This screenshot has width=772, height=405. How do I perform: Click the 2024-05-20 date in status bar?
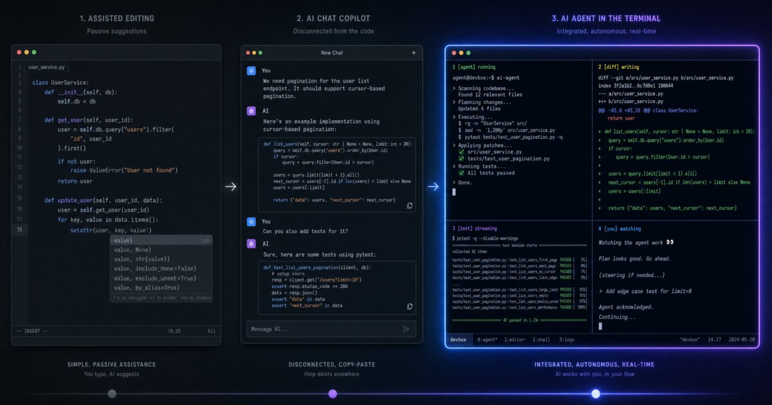tap(742, 339)
